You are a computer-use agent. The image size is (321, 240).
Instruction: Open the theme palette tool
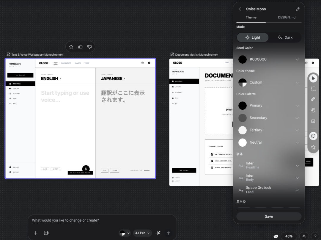tap(313, 136)
